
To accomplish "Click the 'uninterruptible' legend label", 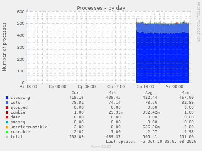I will (x=29, y=127).
